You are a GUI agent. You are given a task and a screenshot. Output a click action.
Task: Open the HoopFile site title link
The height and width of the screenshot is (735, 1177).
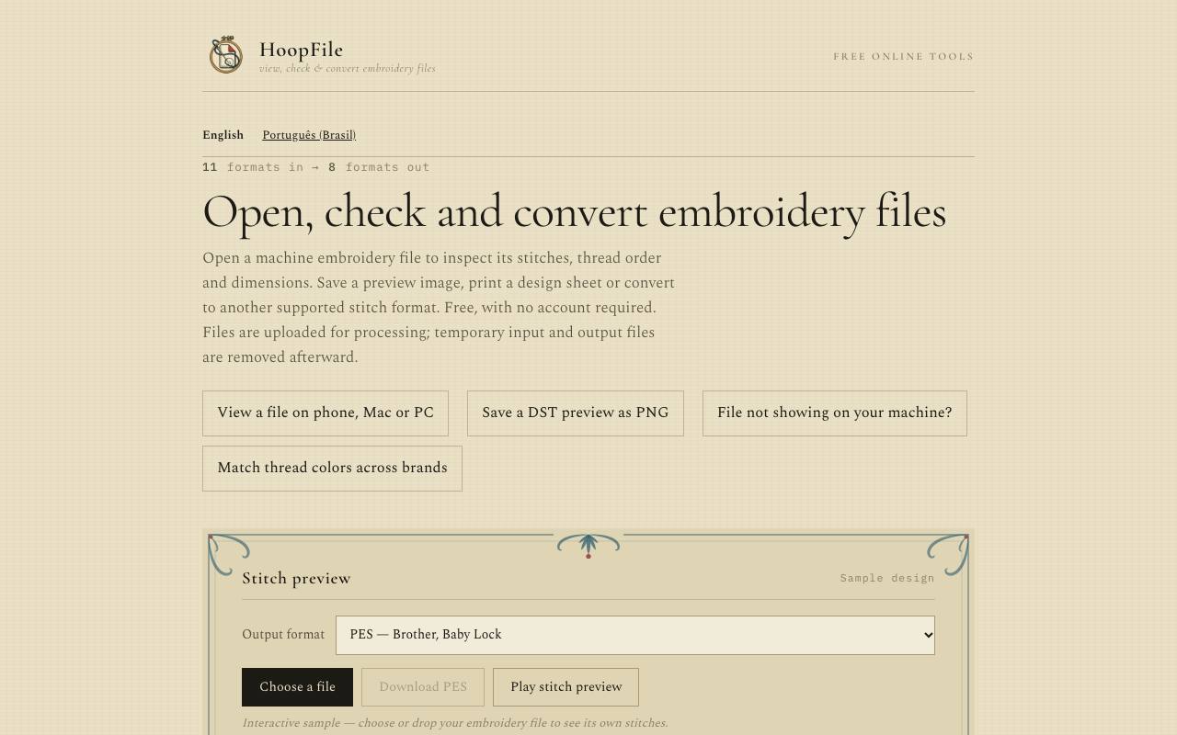301,50
